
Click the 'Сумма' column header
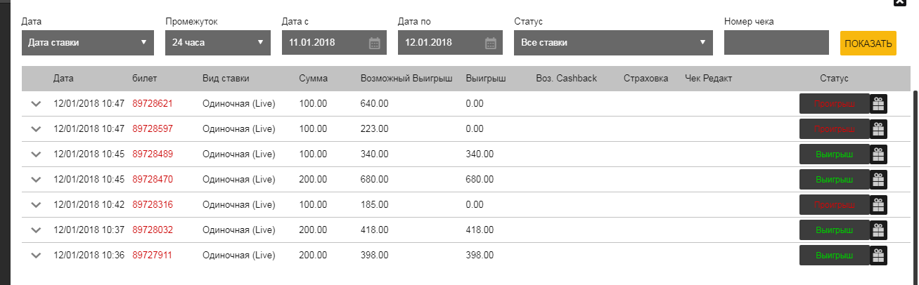(313, 79)
